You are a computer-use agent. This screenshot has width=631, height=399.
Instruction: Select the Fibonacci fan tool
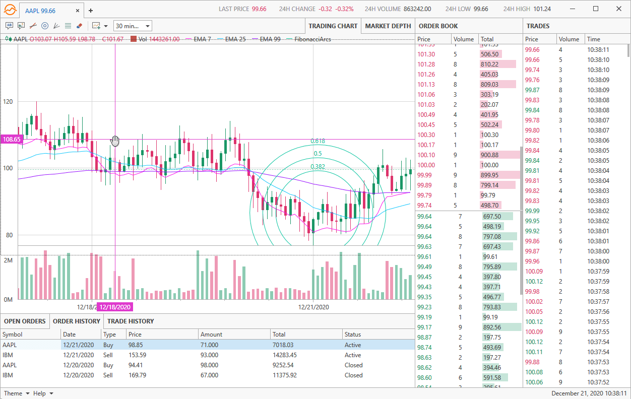pyautogui.click(x=56, y=26)
